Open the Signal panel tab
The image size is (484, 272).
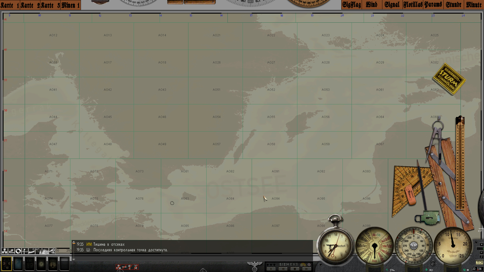pyautogui.click(x=392, y=5)
